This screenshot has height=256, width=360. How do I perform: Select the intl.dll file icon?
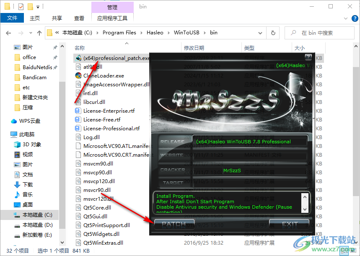click(x=78, y=93)
